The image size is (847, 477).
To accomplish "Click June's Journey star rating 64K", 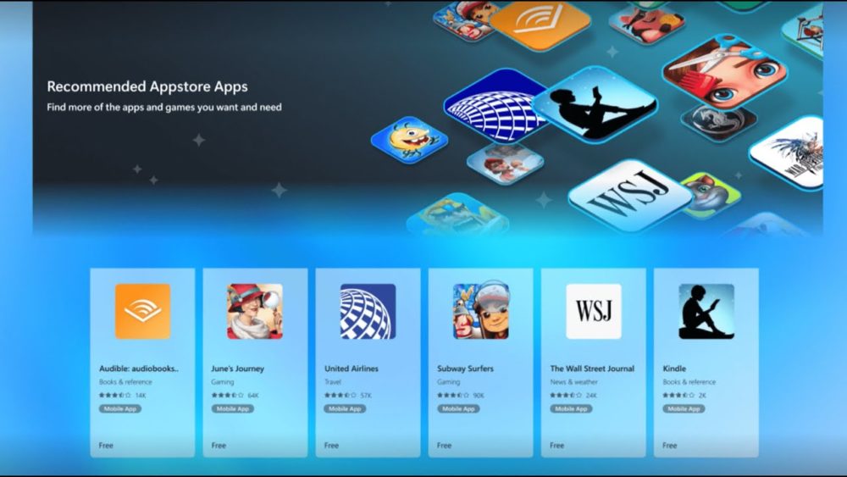I will click(x=235, y=396).
